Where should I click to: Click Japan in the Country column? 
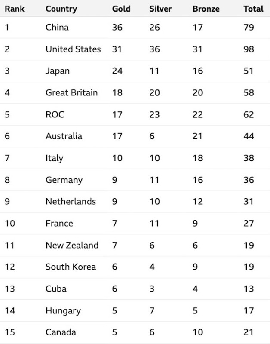click(58, 71)
